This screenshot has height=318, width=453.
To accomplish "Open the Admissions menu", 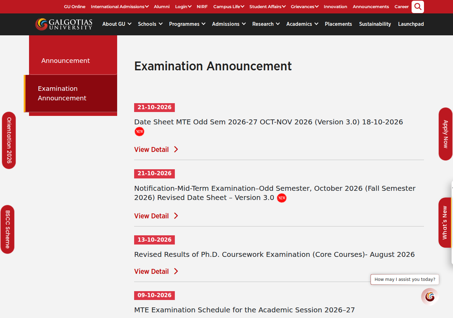I will (229, 24).
